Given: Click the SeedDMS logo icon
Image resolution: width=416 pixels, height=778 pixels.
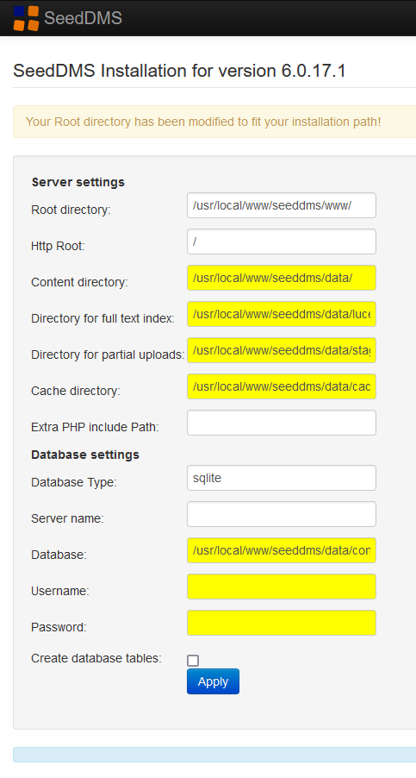Looking at the screenshot, I should [x=26, y=18].
